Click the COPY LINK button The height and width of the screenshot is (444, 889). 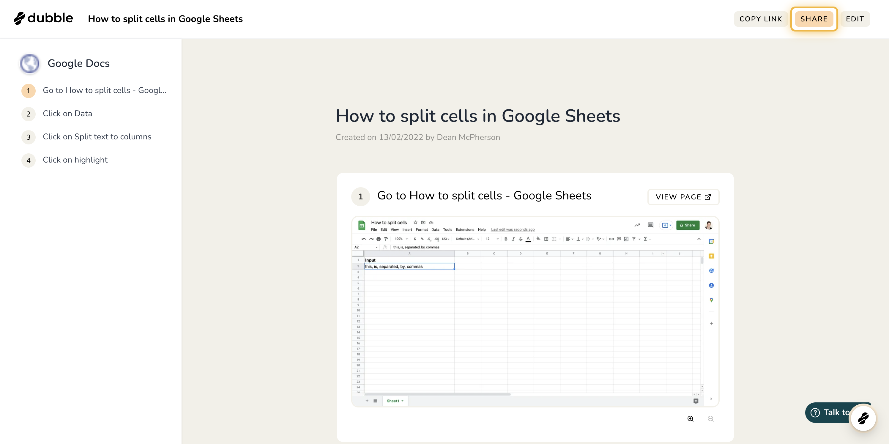[761, 19]
